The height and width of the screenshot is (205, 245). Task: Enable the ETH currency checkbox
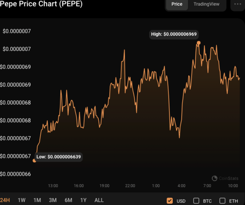coord(223,201)
